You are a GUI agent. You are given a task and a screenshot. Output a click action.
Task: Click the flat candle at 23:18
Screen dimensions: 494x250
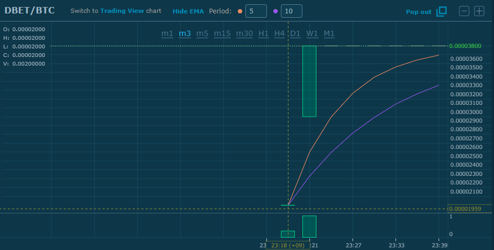[288, 205]
